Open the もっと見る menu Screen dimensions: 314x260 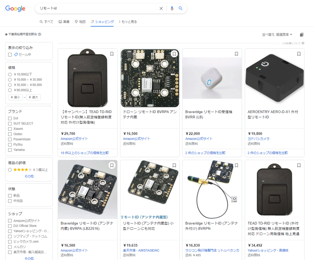click(x=128, y=22)
